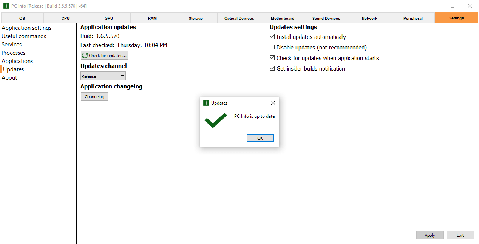479x244 pixels.
Task: Toggle Install updates automatically checkbox
Action: [272, 37]
